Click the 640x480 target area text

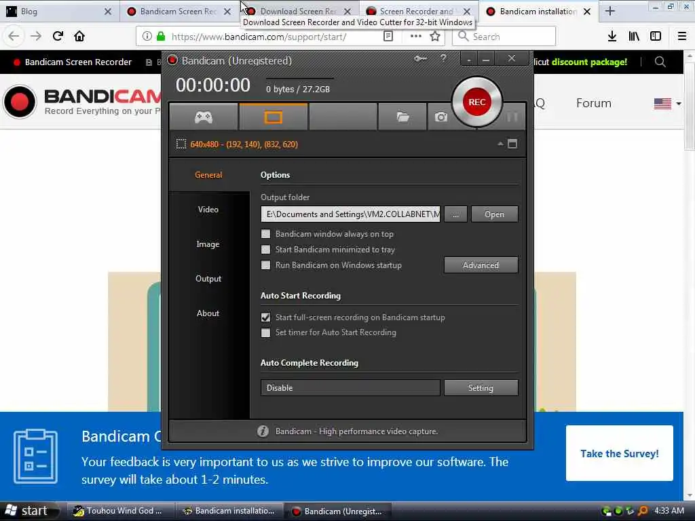click(x=244, y=144)
